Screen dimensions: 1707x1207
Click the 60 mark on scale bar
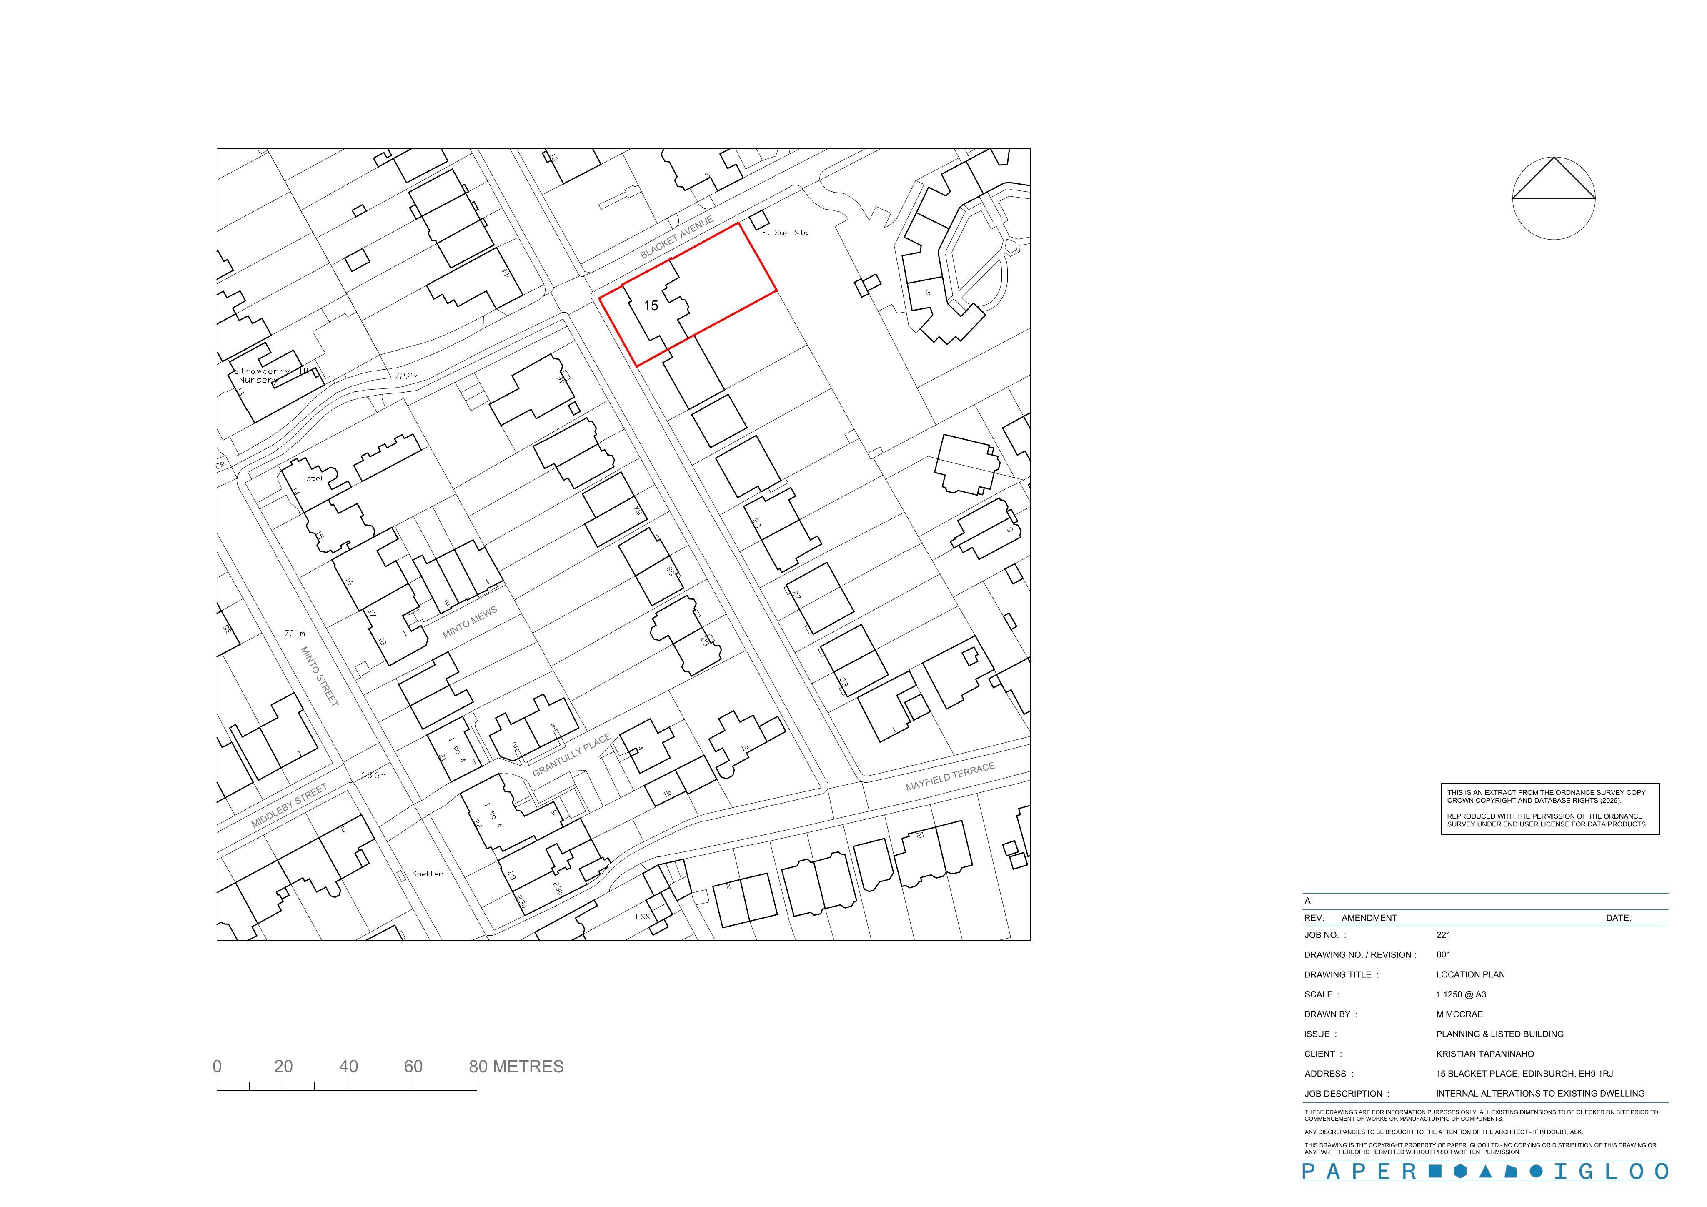(413, 1067)
